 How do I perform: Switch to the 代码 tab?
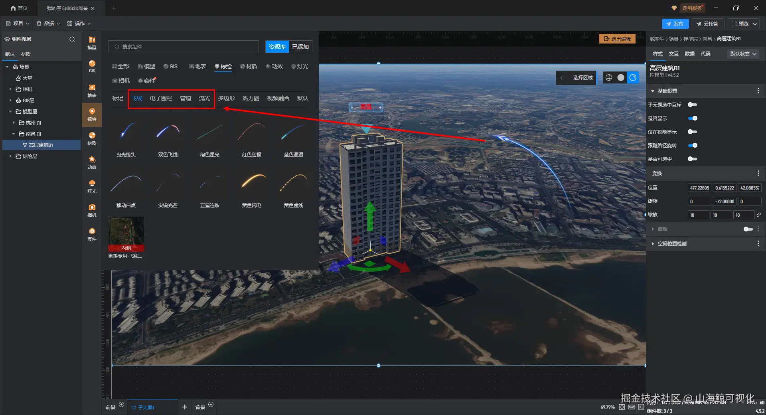705,54
